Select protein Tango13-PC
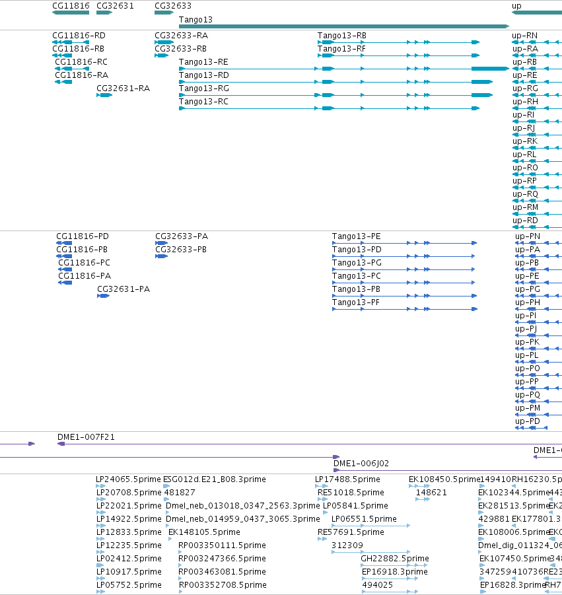This screenshot has height=595, width=562. 357,276
